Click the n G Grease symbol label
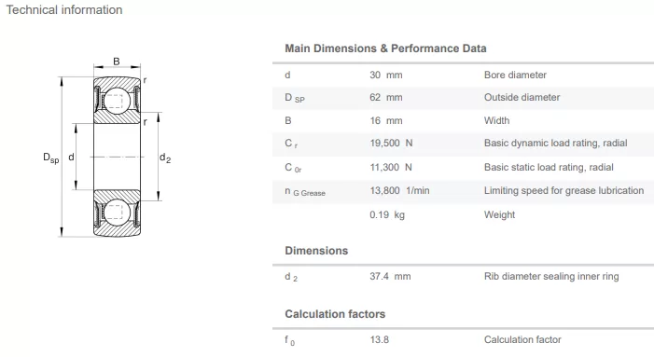Screen dimensions: 654x357 pos(305,192)
